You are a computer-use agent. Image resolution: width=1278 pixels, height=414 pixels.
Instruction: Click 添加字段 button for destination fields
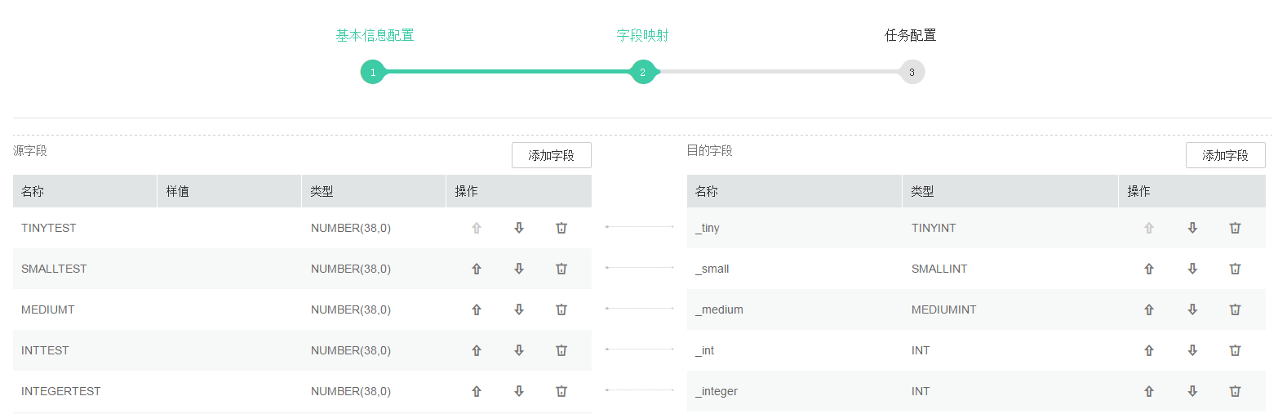click(1225, 155)
